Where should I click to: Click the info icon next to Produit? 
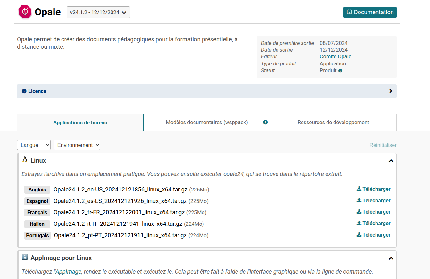click(x=340, y=71)
